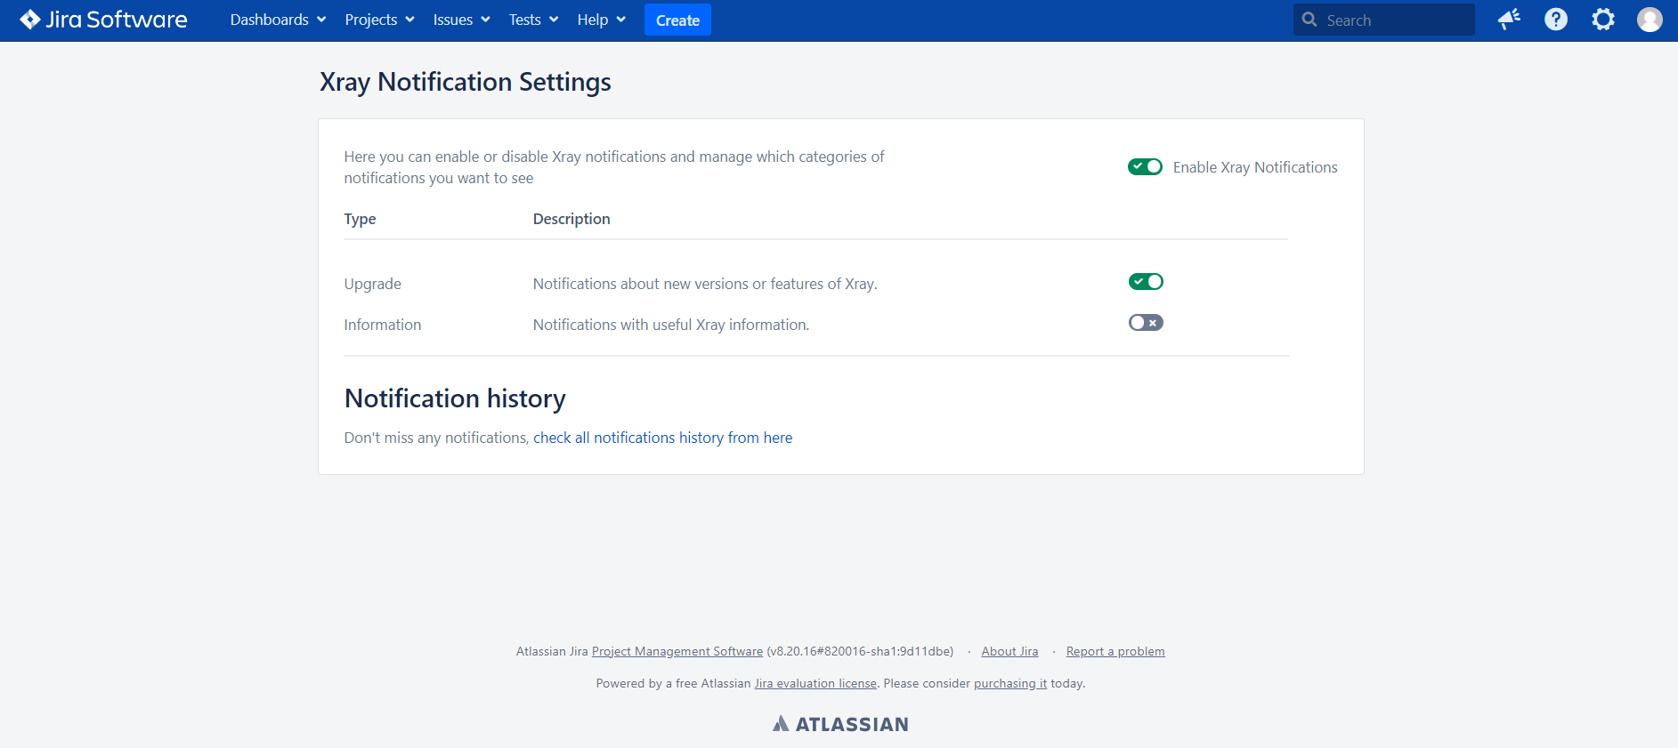Open Jira evaluation license link
The image size is (1678, 748).
coord(815,683)
